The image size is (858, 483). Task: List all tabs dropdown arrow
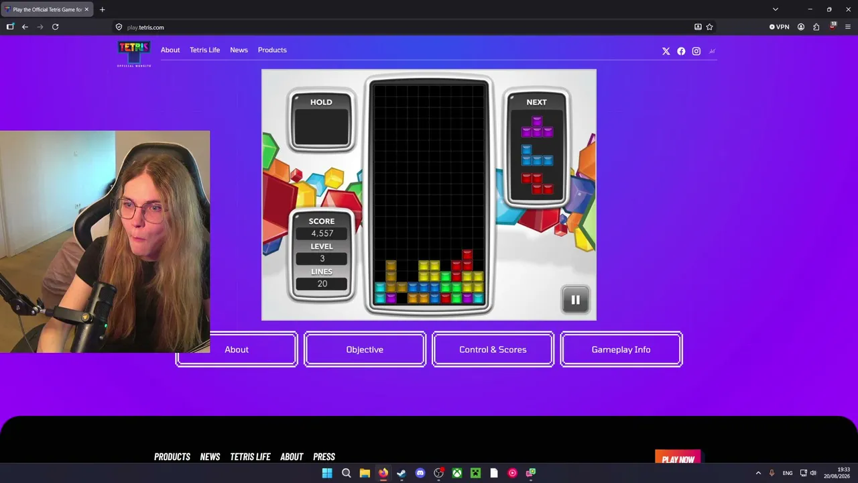coord(776,9)
